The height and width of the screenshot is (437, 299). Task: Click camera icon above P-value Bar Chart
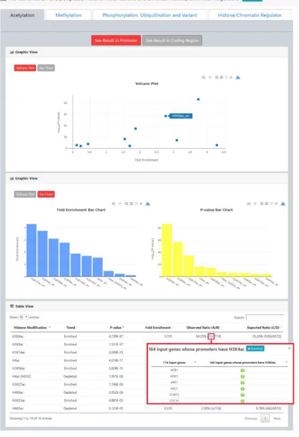[x=249, y=204]
